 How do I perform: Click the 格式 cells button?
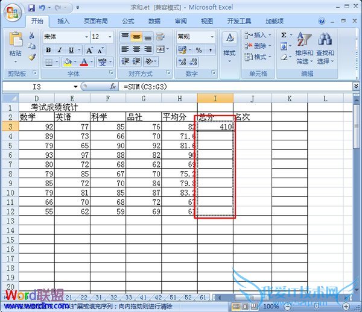click(x=258, y=57)
